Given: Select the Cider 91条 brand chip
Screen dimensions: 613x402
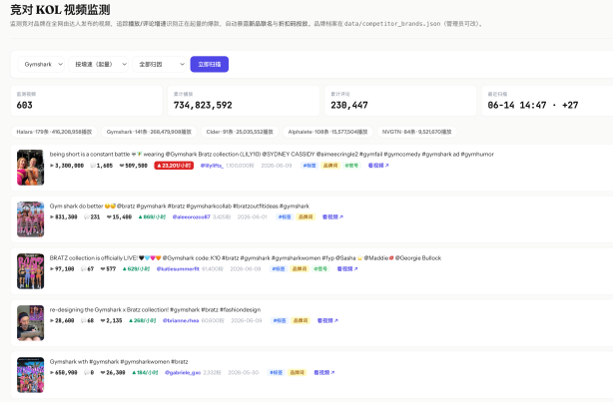Looking at the screenshot, I should coord(240,132).
